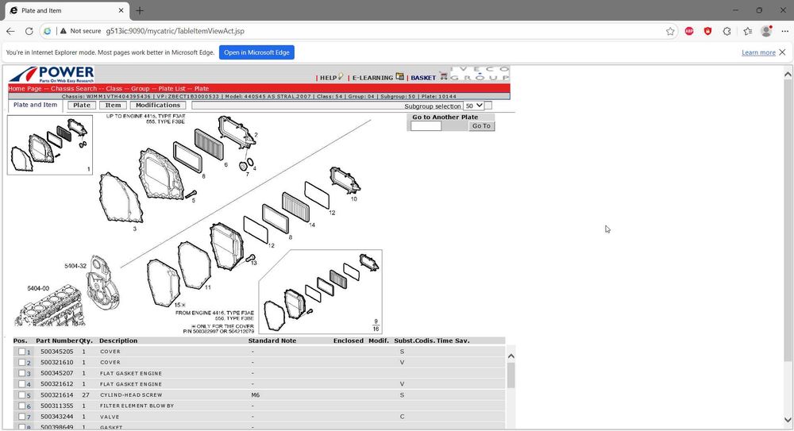The width and height of the screenshot is (794, 431).
Task: Open the Favorites list icon
Action: [x=748, y=32]
